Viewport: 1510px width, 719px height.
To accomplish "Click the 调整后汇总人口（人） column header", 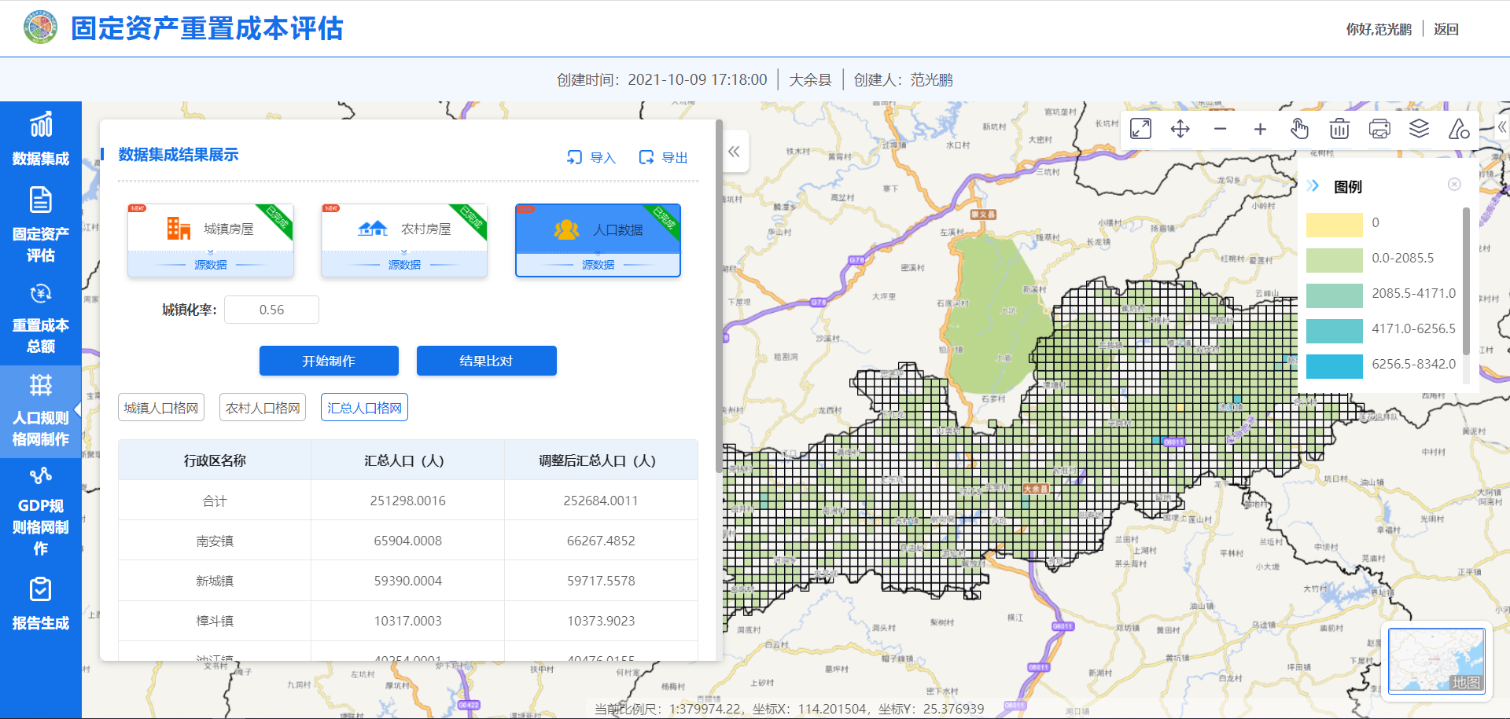I will tap(601, 460).
